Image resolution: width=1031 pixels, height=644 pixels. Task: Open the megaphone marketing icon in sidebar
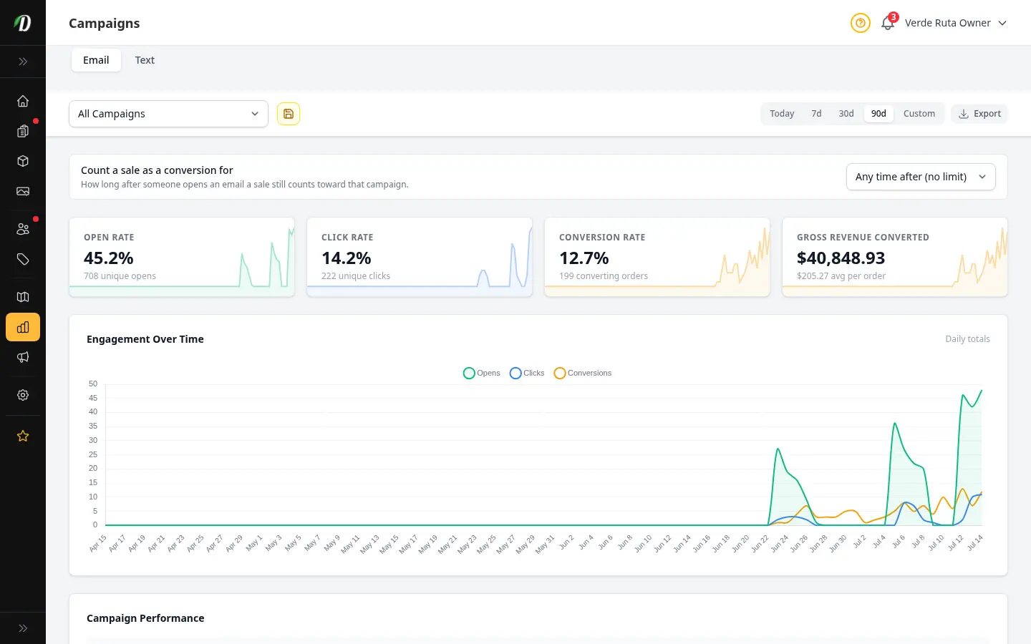point(23,357)
